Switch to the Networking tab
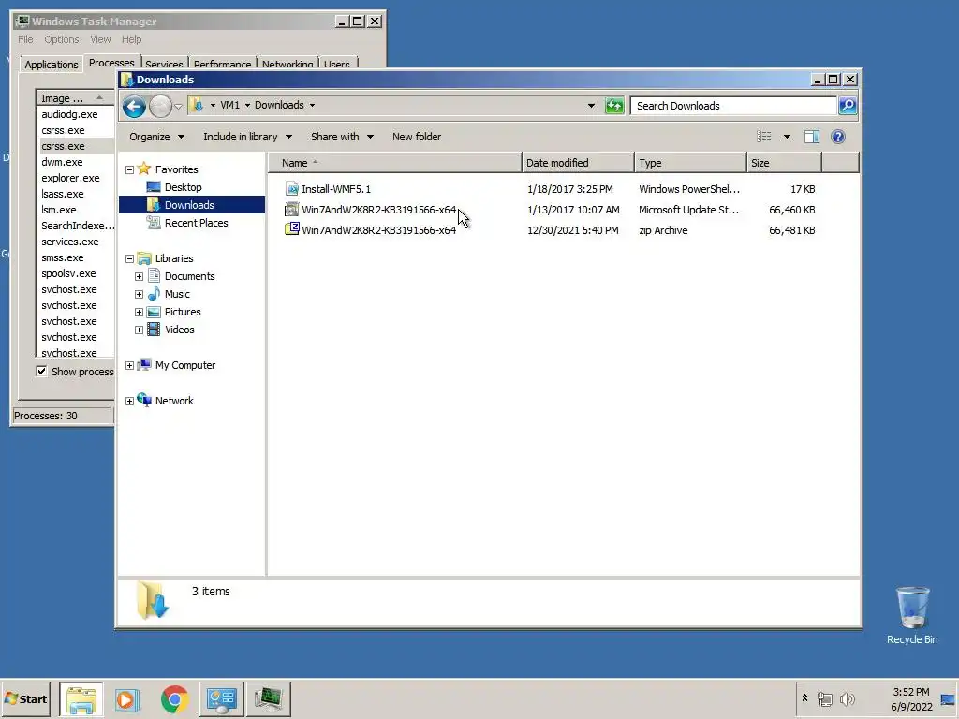The image size is (959, 719). click(288, 64)
